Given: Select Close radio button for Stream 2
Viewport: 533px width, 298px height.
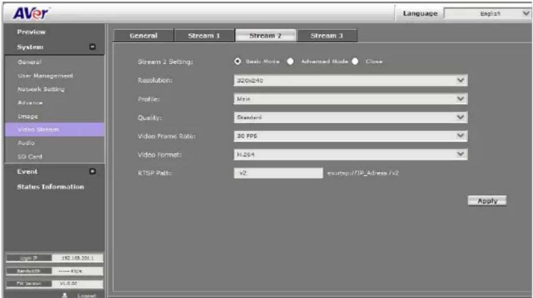Looking at the screenshot, I should (355, 61).
